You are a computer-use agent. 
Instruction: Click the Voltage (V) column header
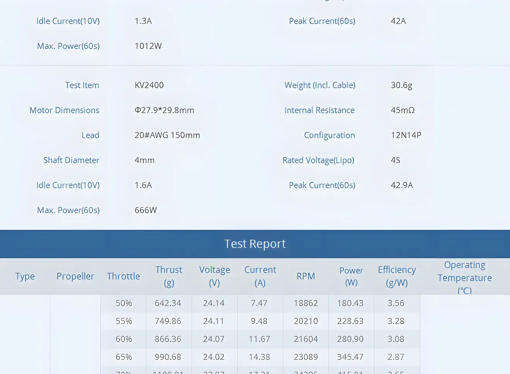pos(214,276)
